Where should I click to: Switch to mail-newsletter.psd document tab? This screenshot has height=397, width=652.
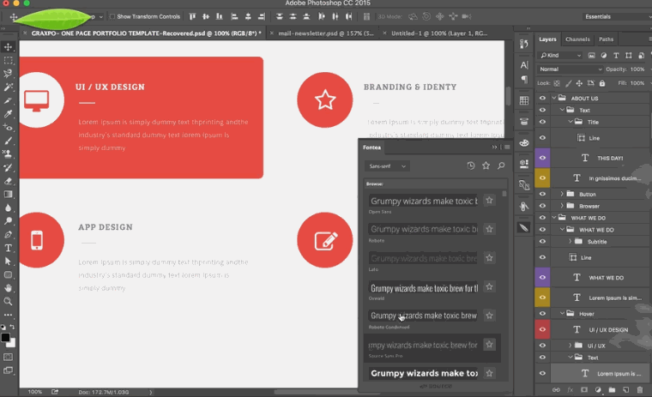tap(326, 33)
